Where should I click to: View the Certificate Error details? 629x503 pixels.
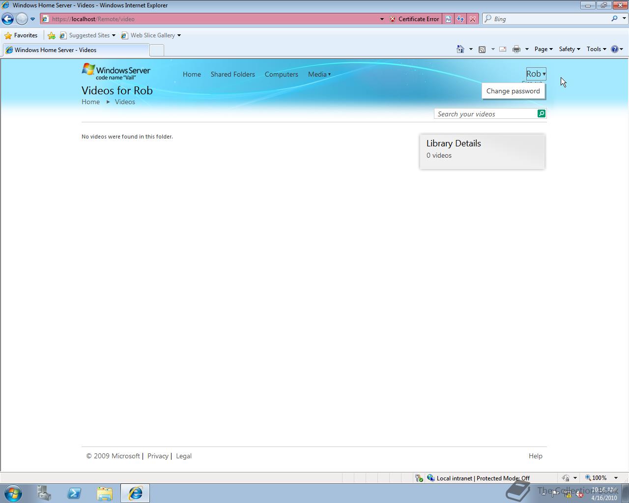coord(414,19)
